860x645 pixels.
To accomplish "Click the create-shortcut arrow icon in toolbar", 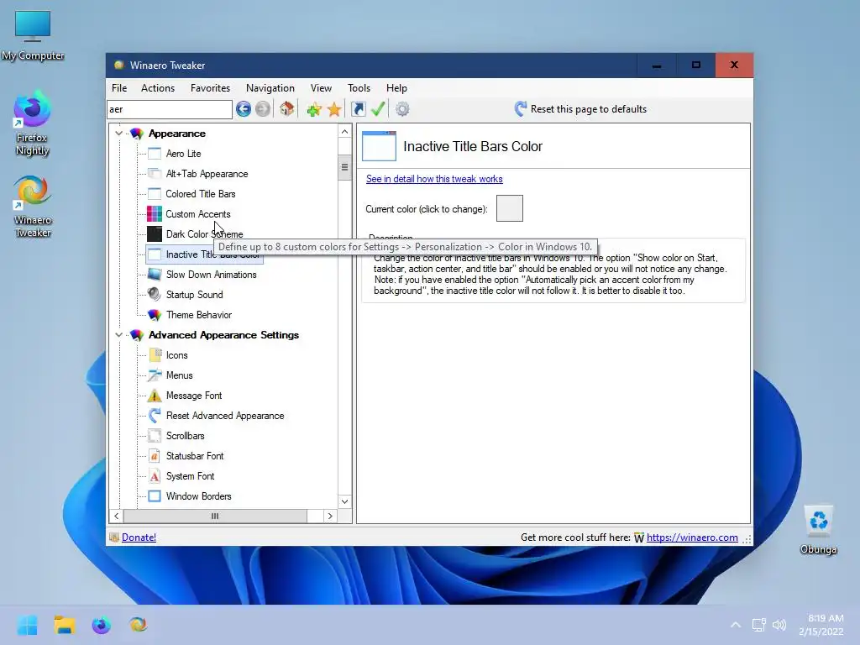I will coord(358,109).
